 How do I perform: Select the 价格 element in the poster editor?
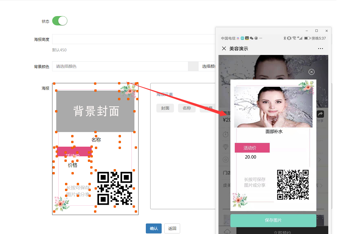pyautogui.click(x=72, y=165)
